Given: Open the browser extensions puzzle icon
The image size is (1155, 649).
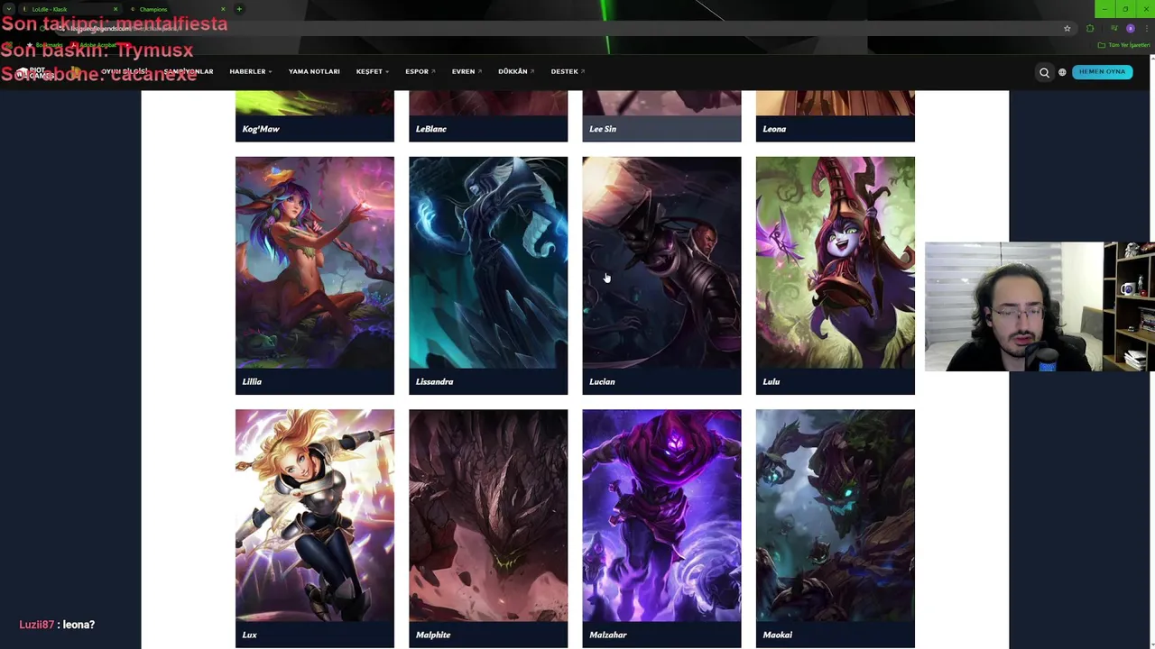Looking at the screenshot, I should pos(1090,28).
